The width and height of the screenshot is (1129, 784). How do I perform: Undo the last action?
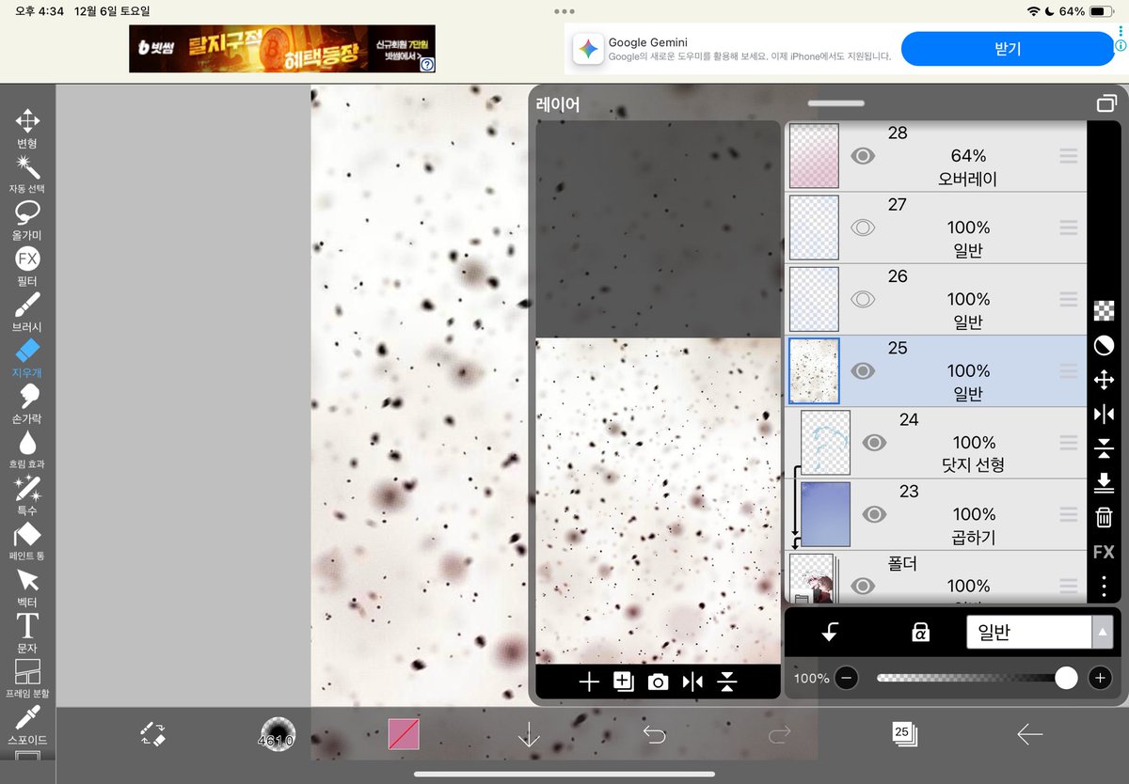(654, 734)
